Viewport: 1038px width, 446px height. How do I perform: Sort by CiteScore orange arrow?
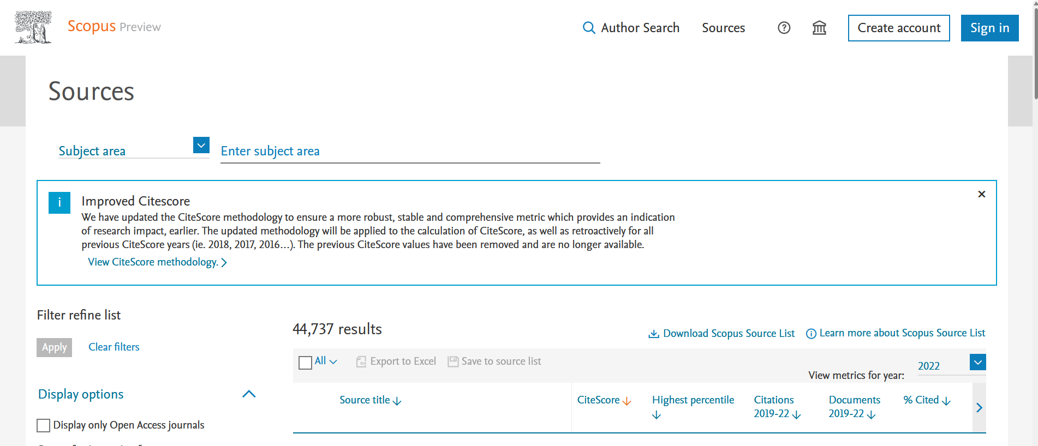[x=627, y=401]
